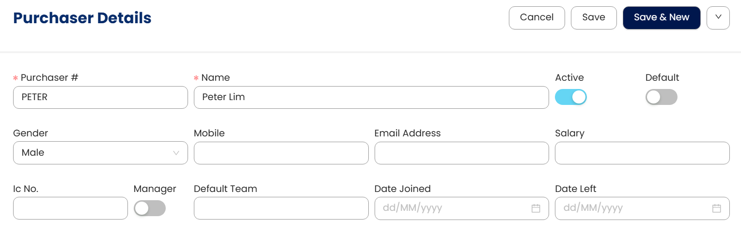Click Save & New button
The width and height of the screenshot is (741, 250).
click(661, 18)
